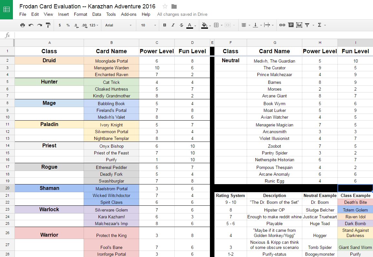Click the Merge cells icon
This screenshot has height=257, width=373.
pos(228,25)
